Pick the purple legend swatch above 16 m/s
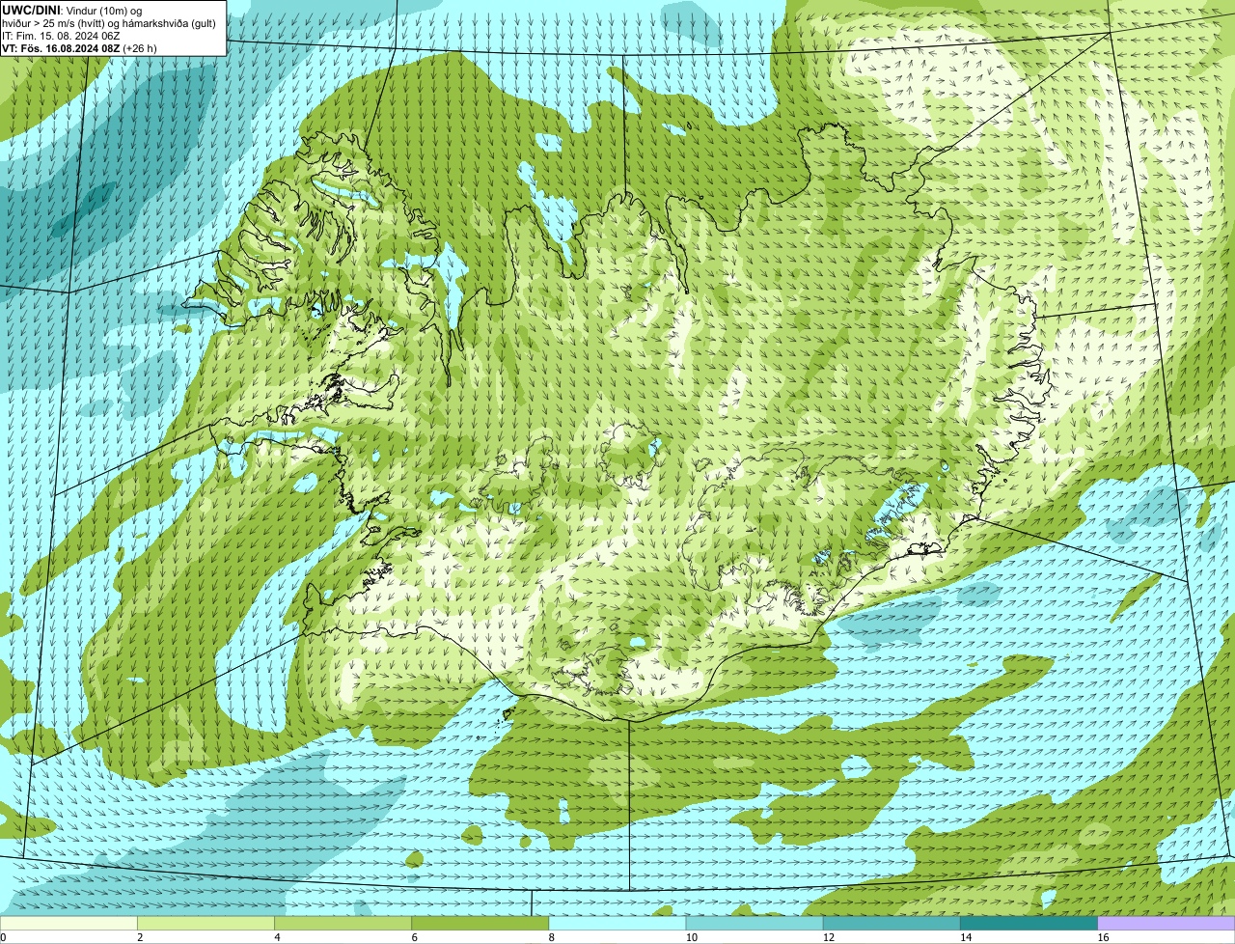Screen dimensions: 1235x944 pyautogui.click(x=1166, y=923)
